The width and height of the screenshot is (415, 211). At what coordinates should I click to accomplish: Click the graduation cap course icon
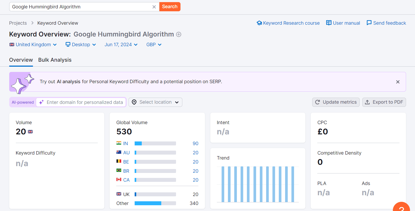[259, 23]
